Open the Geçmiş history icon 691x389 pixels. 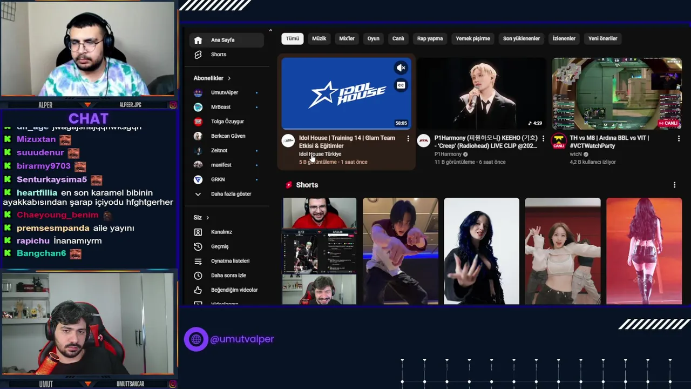198,246
